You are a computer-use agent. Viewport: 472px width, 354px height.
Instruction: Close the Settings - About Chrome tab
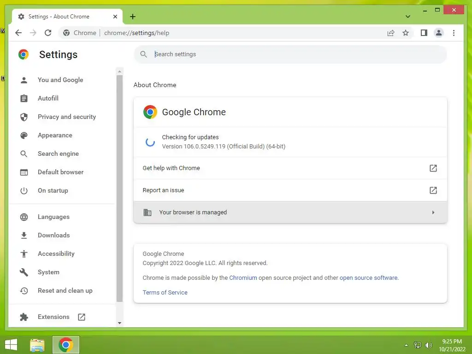coord(115,17)
